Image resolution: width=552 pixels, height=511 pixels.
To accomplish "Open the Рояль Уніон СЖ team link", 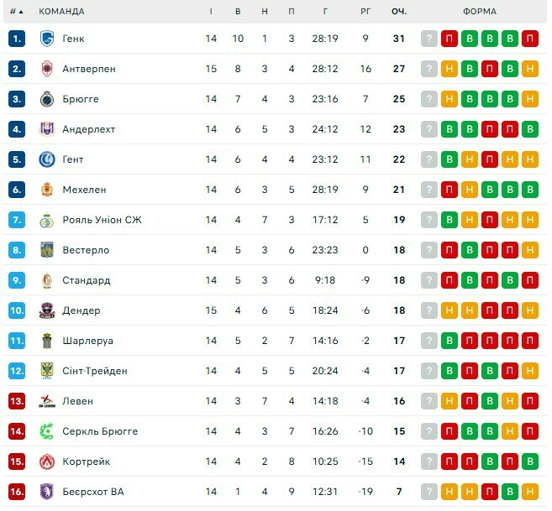I will click(103, 220).
